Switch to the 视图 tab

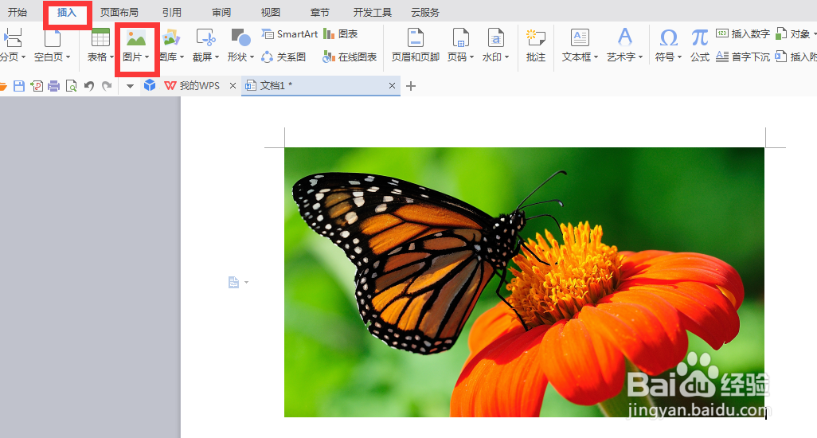[271, 12]
